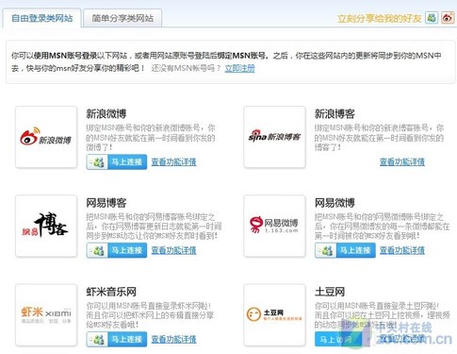Click the 网易微博 t.163.com logo

[x=274, y=226]
